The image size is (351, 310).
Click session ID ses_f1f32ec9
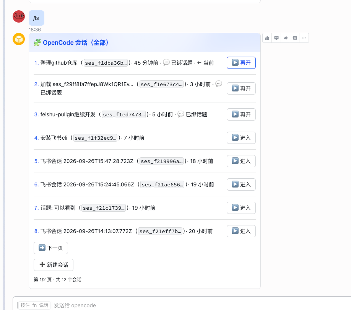coord(95,138)
